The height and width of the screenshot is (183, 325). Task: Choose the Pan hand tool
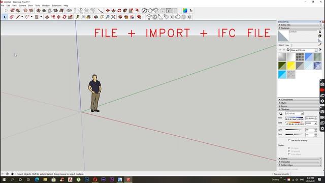[x=102, y=17]
